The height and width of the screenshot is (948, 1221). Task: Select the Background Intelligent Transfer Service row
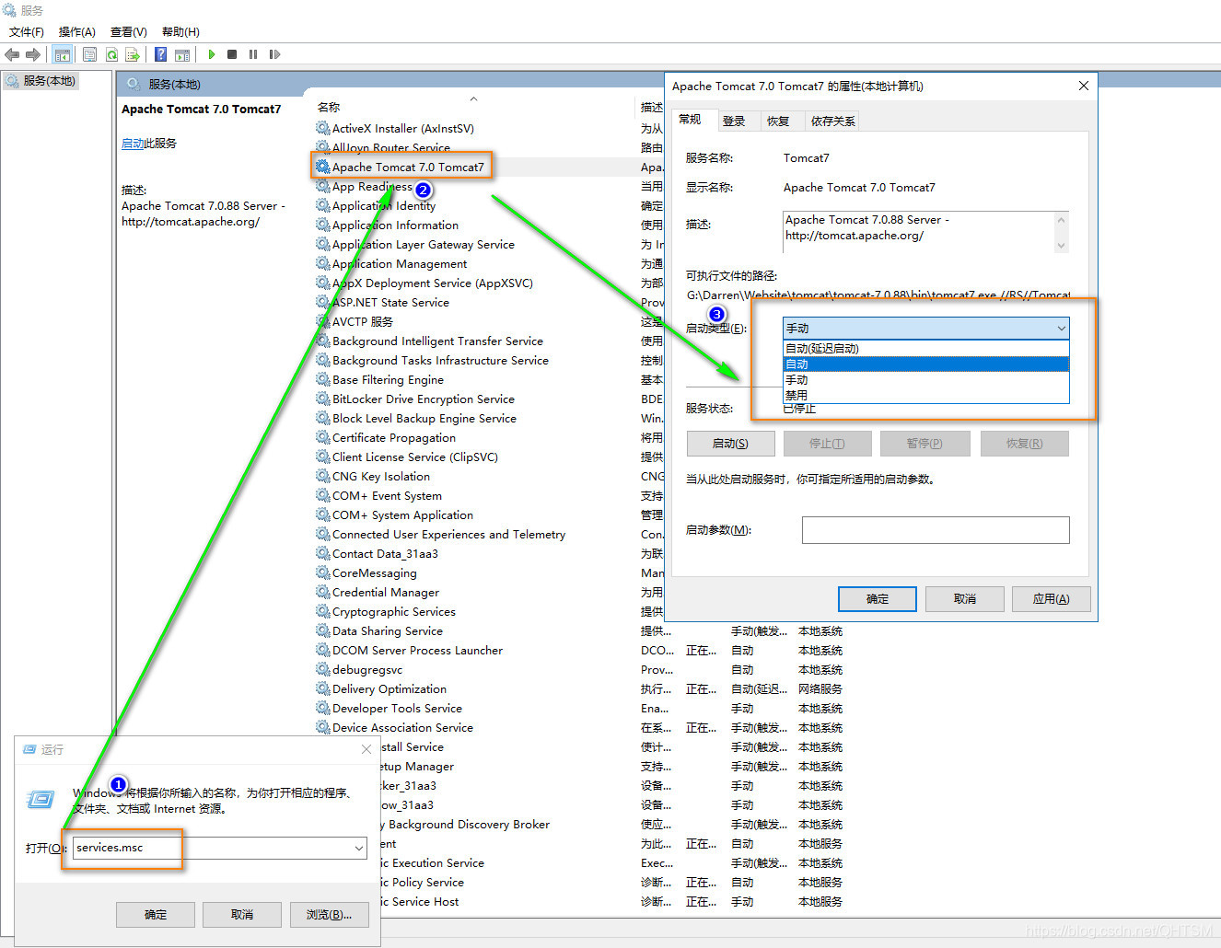(437, 341)
